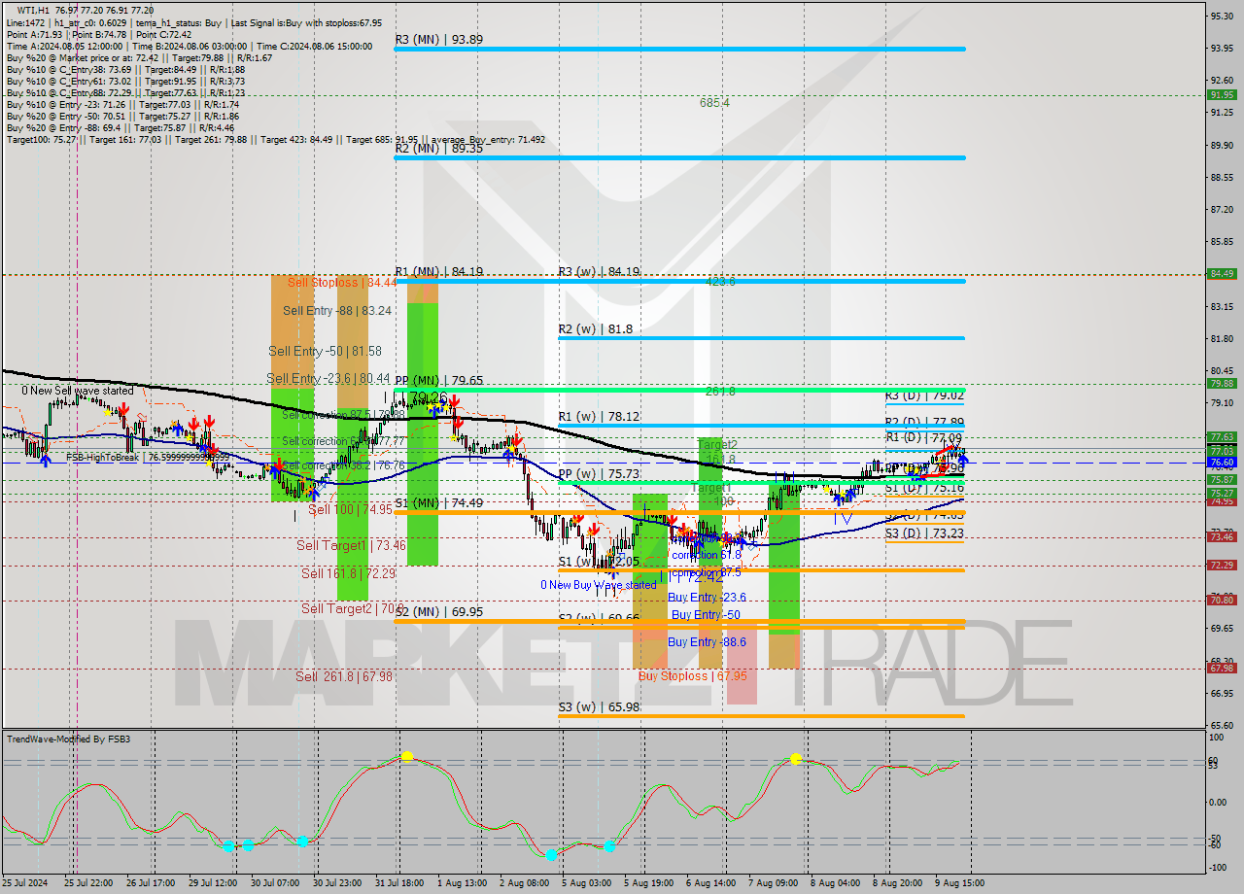Click the PP (MN) | 79.65 pivot label
Image resolution: width=1244 pixels, height=894 pixels.
pyautogui.click(x=439, y=381)
